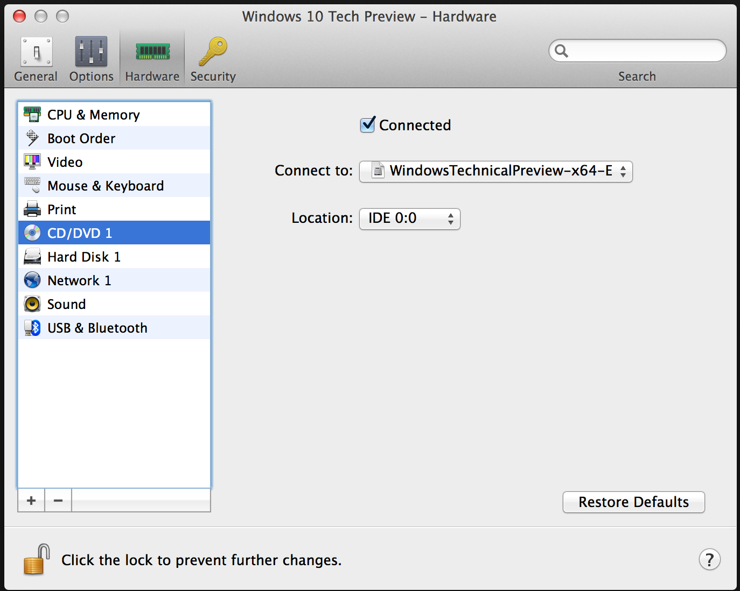Switch to the General tab
The width and height of the screenshot is (740, 591).
click(36, 59)
